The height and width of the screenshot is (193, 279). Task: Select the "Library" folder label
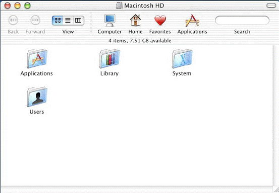pyautogui.click(x=109, y=73)
